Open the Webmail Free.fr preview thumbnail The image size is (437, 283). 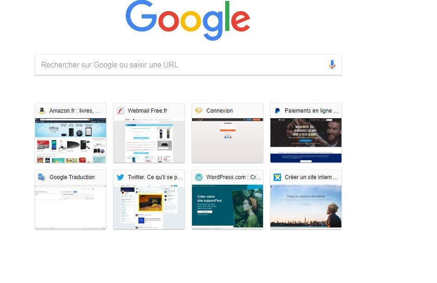click(x=149, y=140)
